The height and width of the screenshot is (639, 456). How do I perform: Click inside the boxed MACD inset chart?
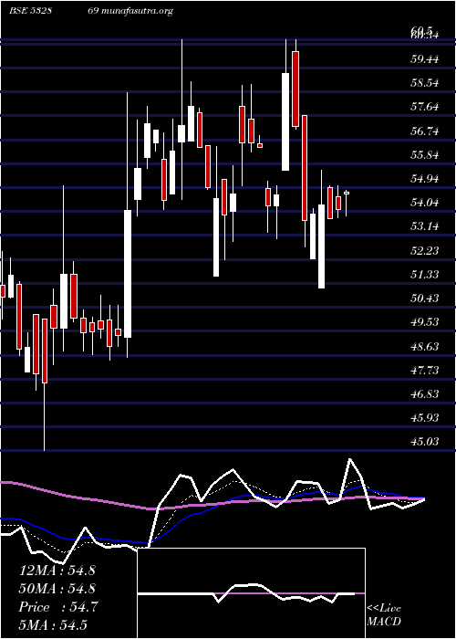point(251,593)
